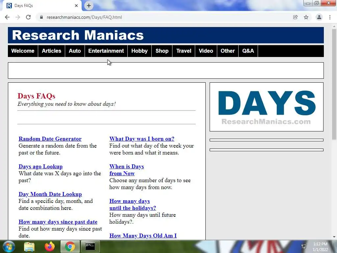Open the Travel menu item
The image size is (337, 253).
[184, 51]
